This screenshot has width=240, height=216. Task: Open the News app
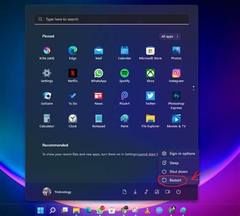(99, 98)
